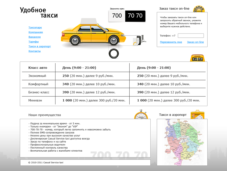Click the Бизнес-класс price in the first tariff column
This screenshot has width=227, height=171.
[89, 92]
